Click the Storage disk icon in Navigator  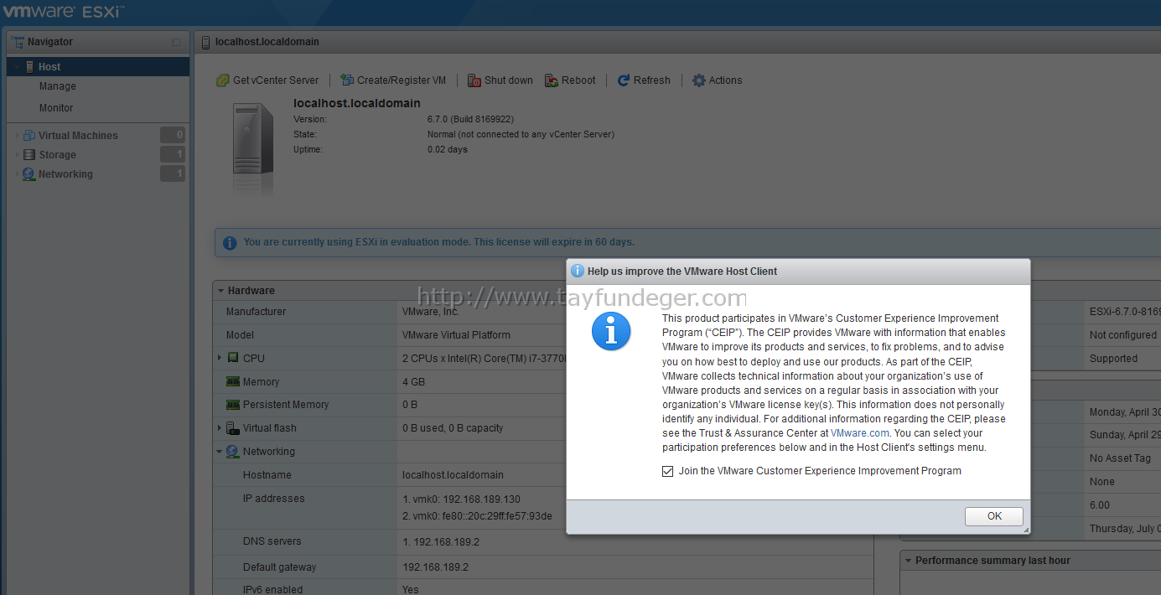pyautogui.click(x=29, y=155)
